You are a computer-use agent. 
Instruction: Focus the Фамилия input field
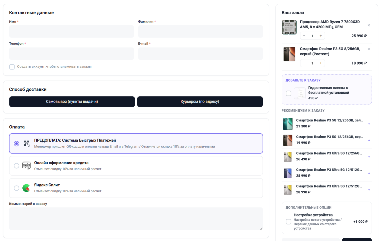(x=200, y=32)
